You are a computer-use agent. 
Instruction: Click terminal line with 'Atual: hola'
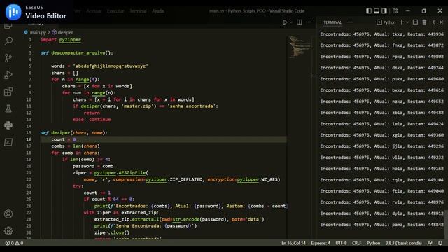pyautogui.click(x=382, y=169)
